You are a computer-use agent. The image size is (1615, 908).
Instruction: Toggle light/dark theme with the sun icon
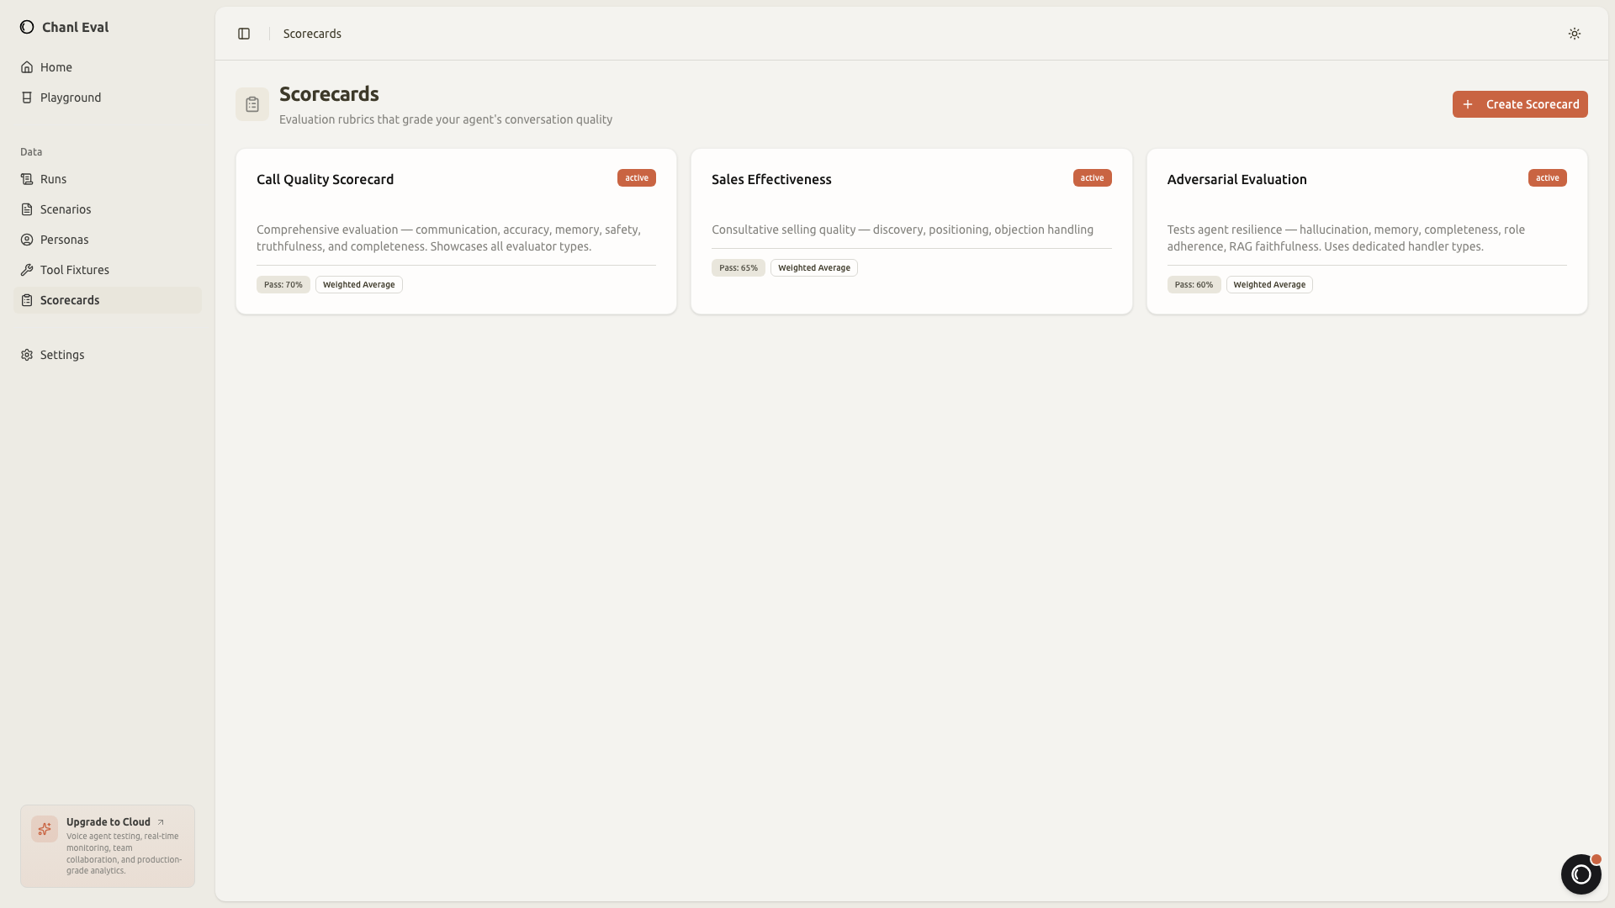pyautogui.click(x=1575, y=34)
